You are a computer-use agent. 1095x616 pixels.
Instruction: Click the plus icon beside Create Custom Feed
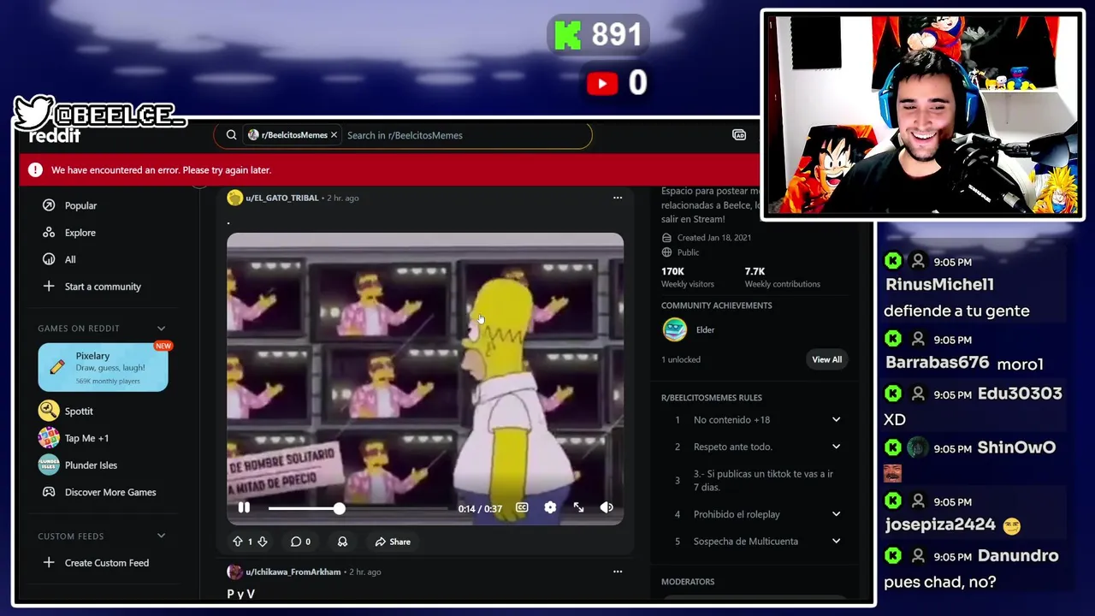[x=49, y=563]
